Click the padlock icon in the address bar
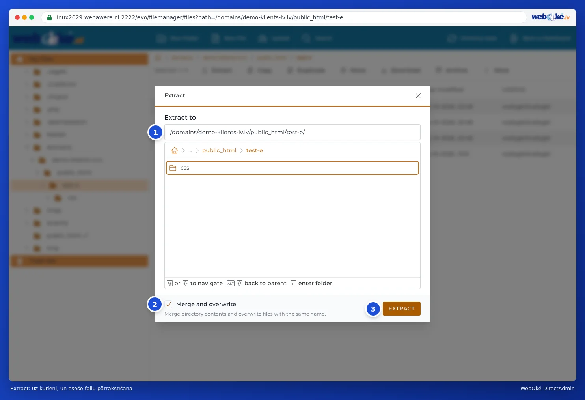This screenshot has height=400, width=585. click(x=49, y=17)
